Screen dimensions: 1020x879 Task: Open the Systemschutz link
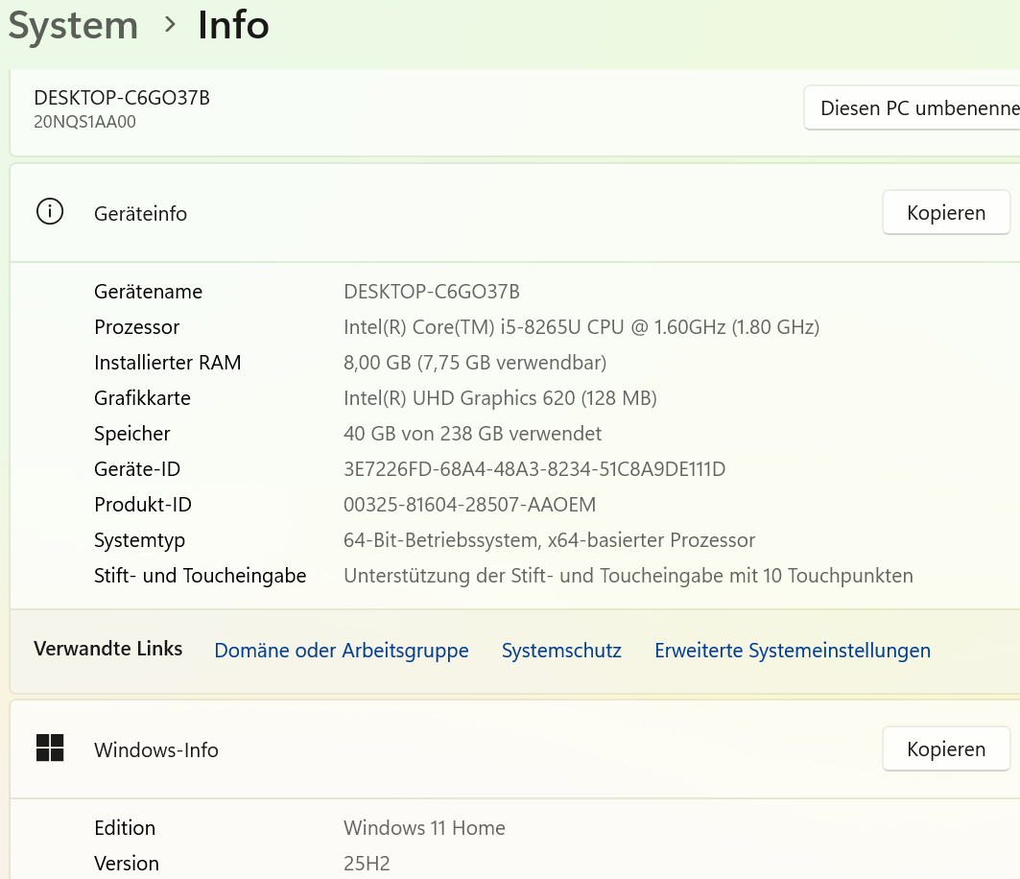coord(561,650)
